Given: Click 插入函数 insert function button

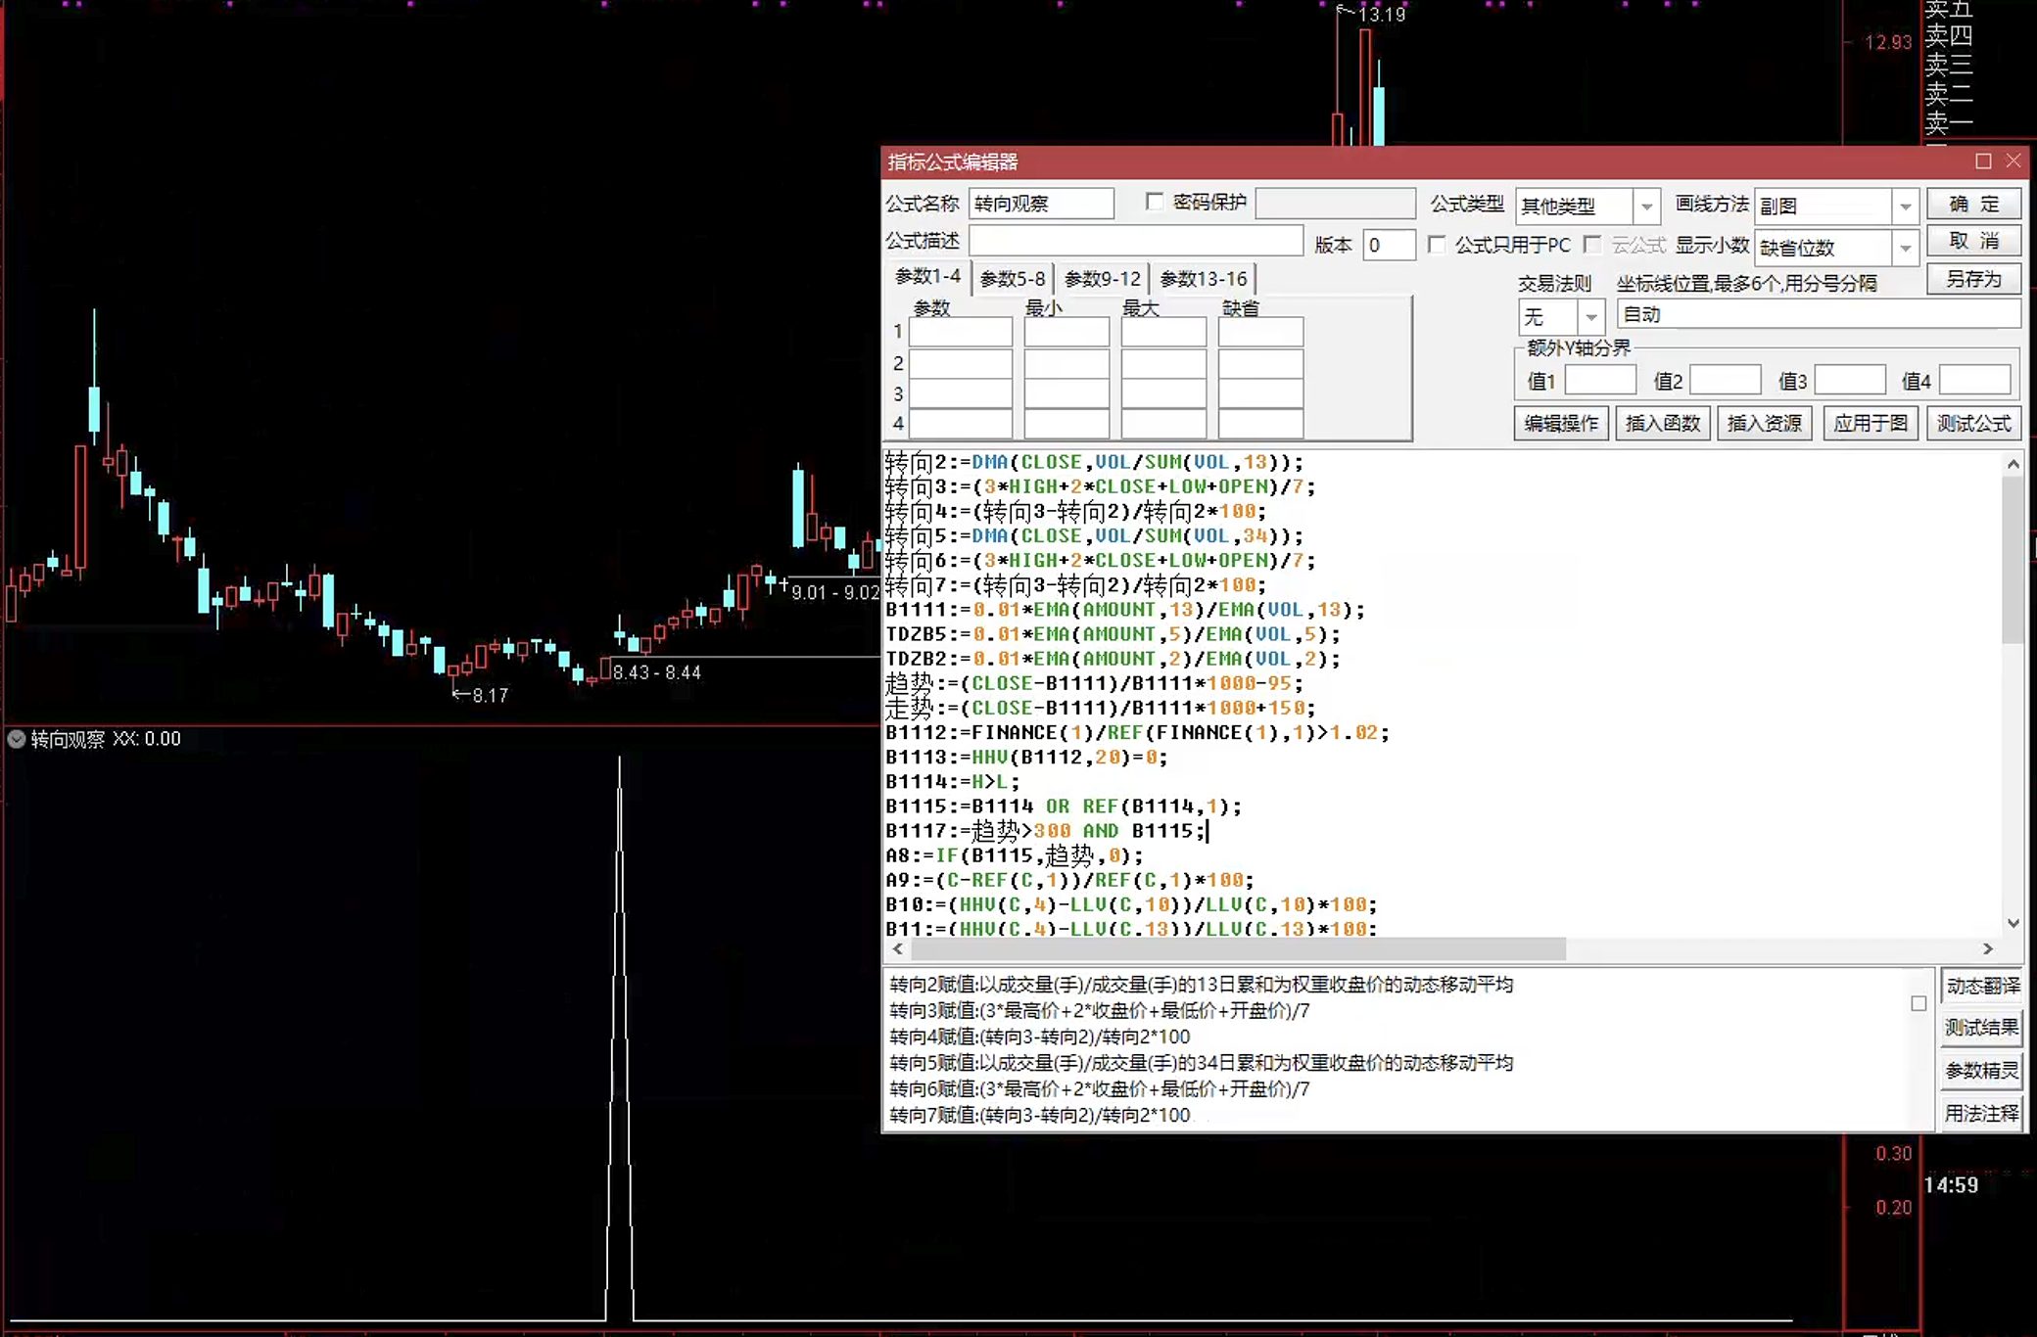Looking at the screenshot, I should (1662, 423).
